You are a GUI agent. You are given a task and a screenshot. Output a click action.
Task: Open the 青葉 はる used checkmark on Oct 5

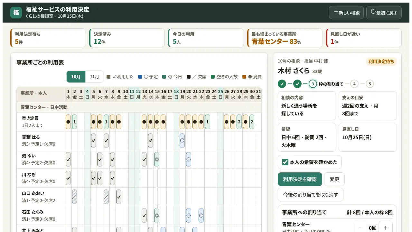point(93,140)
